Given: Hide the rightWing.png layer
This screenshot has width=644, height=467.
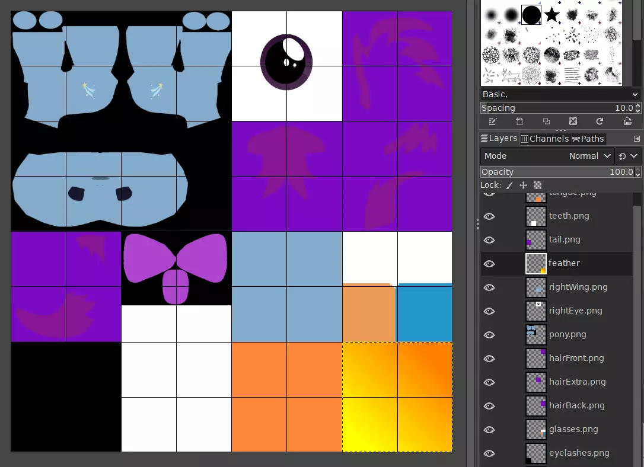Looking at the screenshot, I should pos(489,287).
